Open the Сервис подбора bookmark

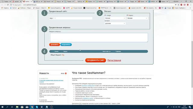point(179,8)
